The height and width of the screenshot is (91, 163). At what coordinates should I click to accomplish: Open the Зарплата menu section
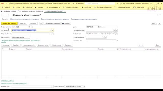pos(27,7)
